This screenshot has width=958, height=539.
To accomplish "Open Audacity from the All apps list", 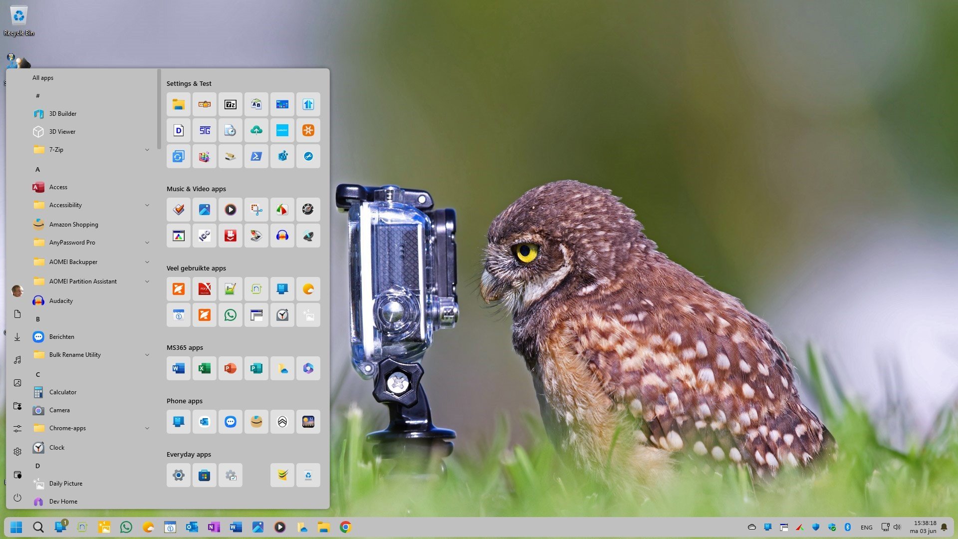I will 61,301.
